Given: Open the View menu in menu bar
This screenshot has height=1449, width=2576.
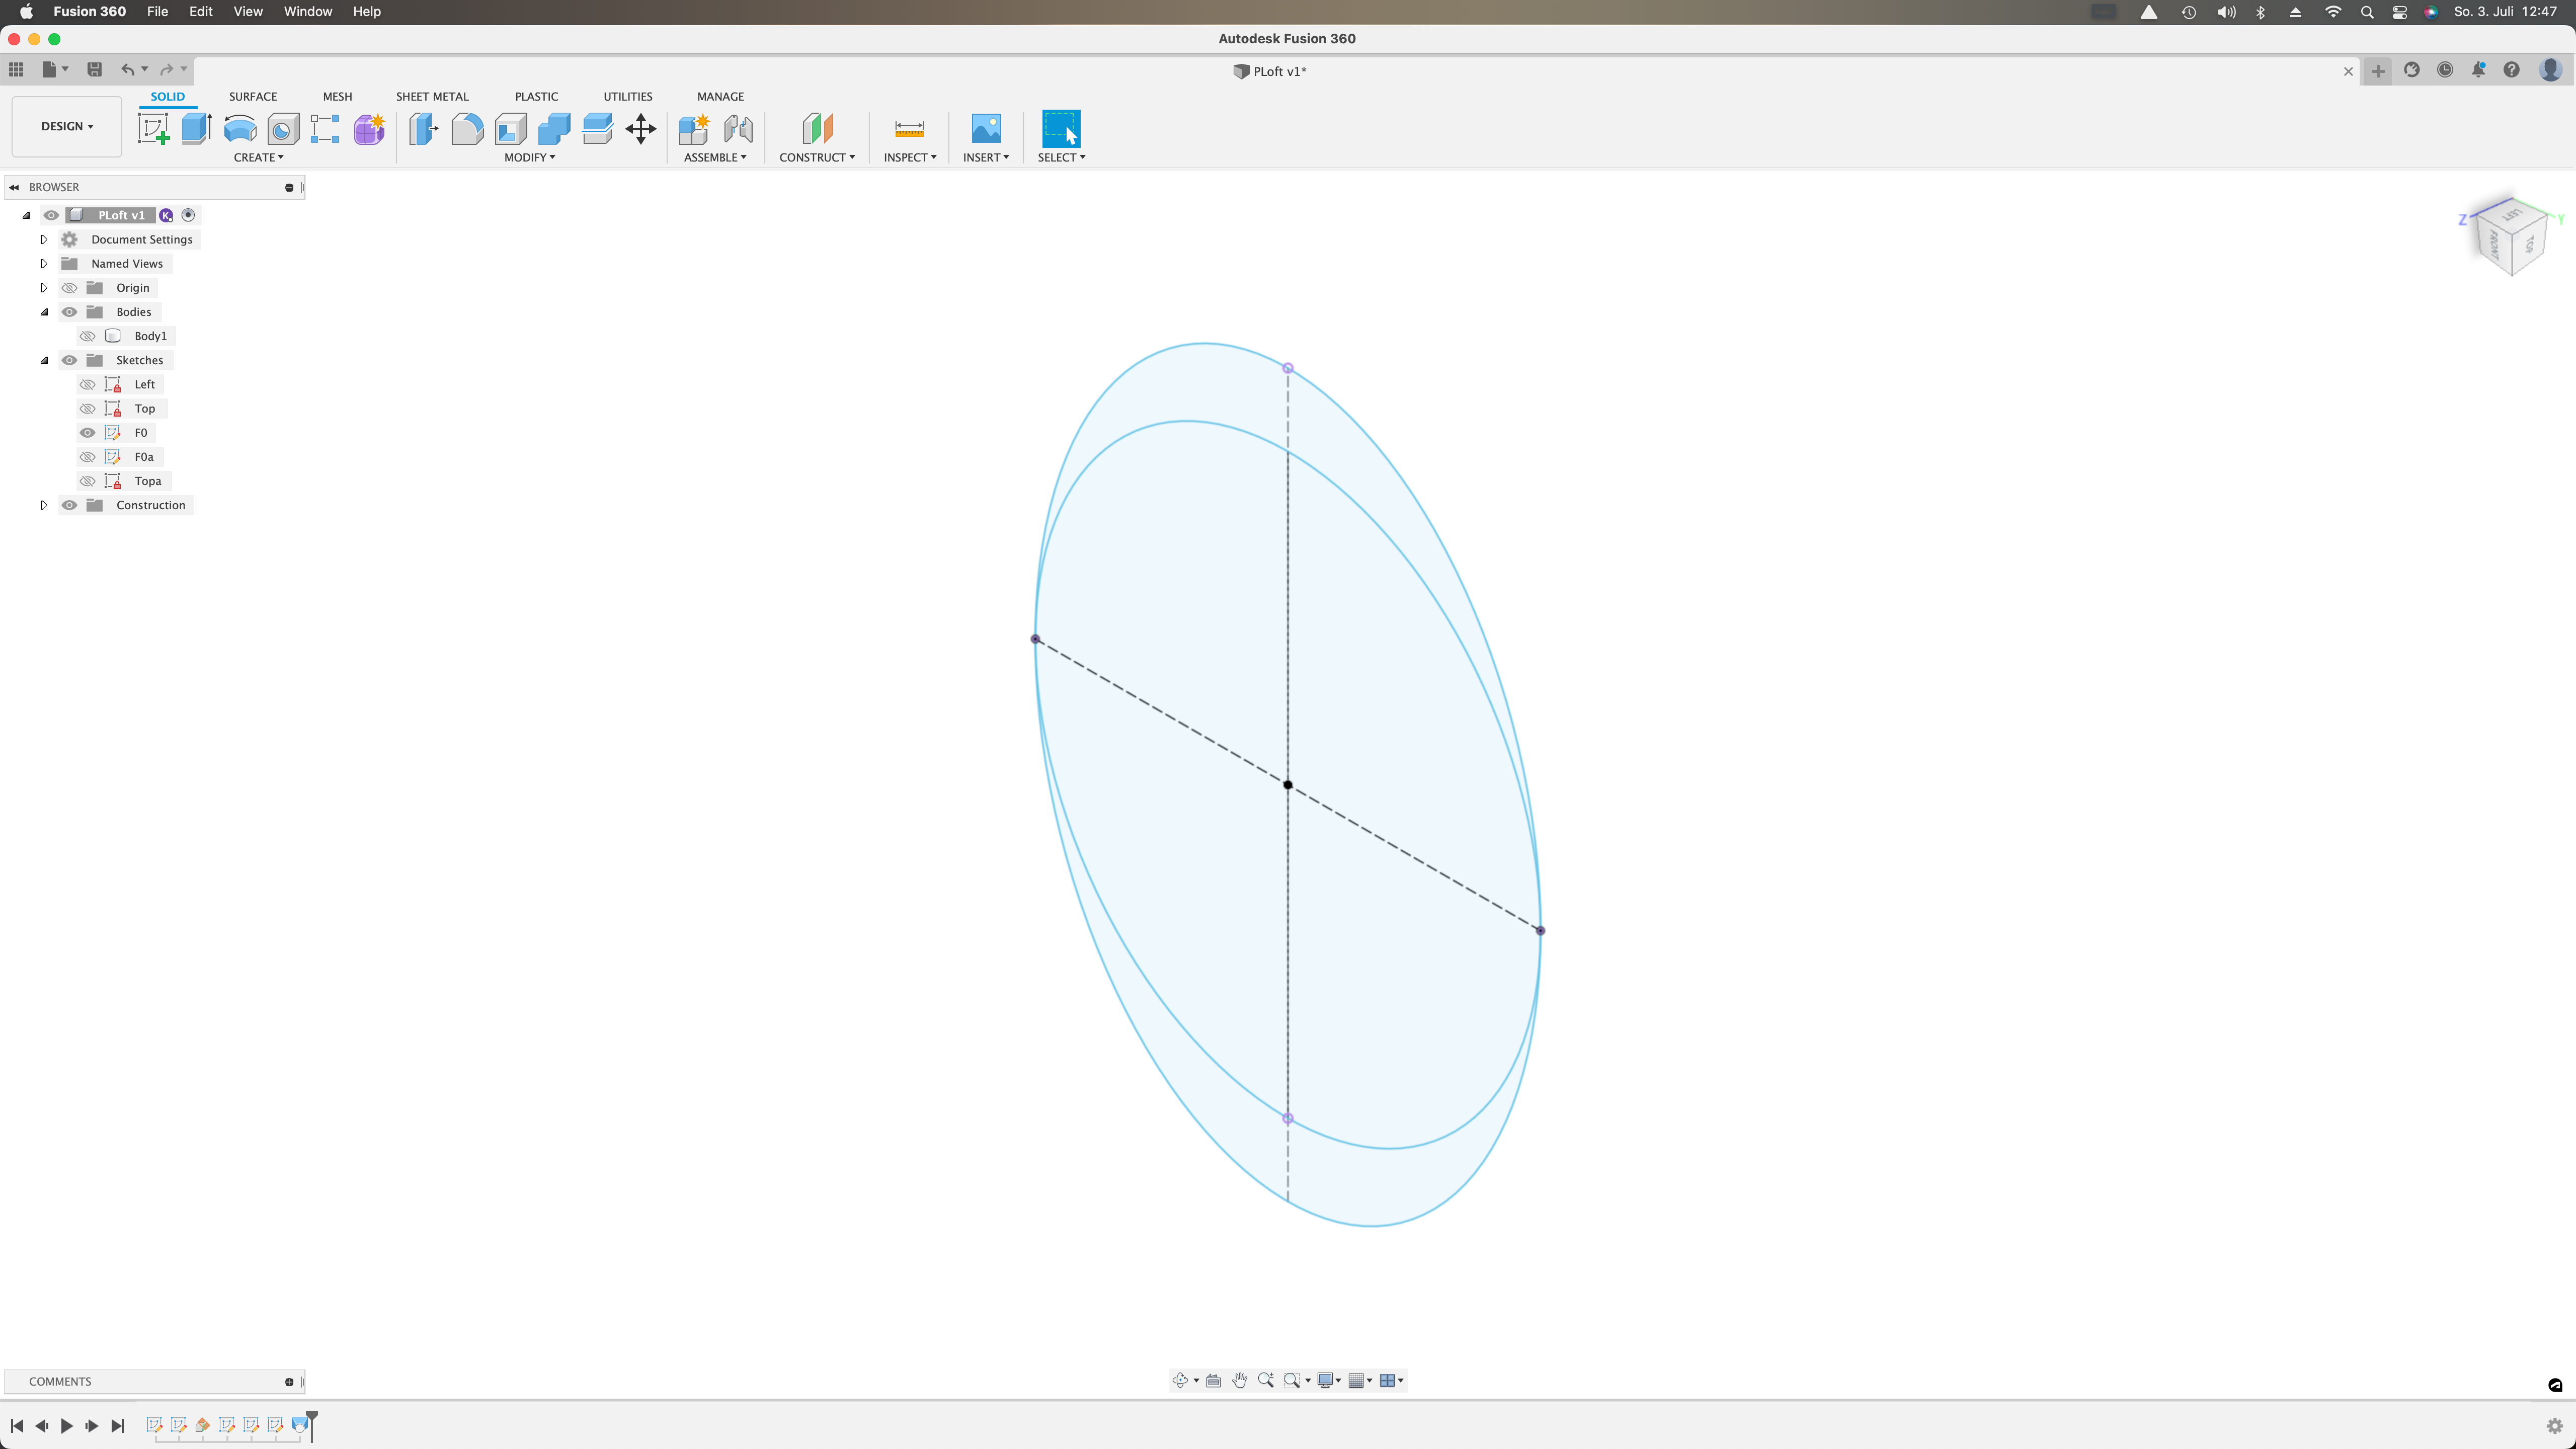Looking at the screenshot, I should pos(248,11).
